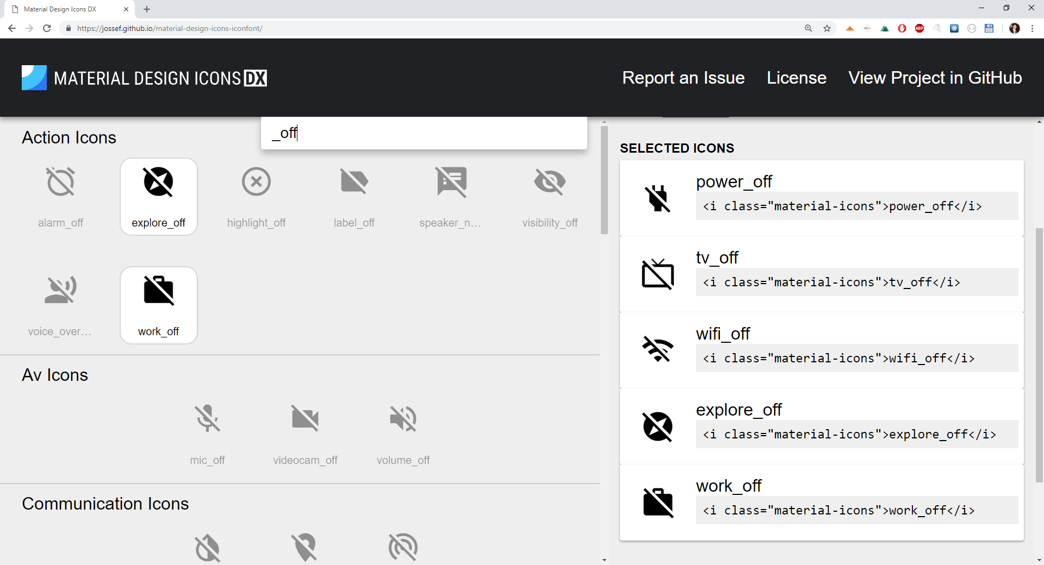Click the address bar URL
1044x565 pixels.
point(170,28)
